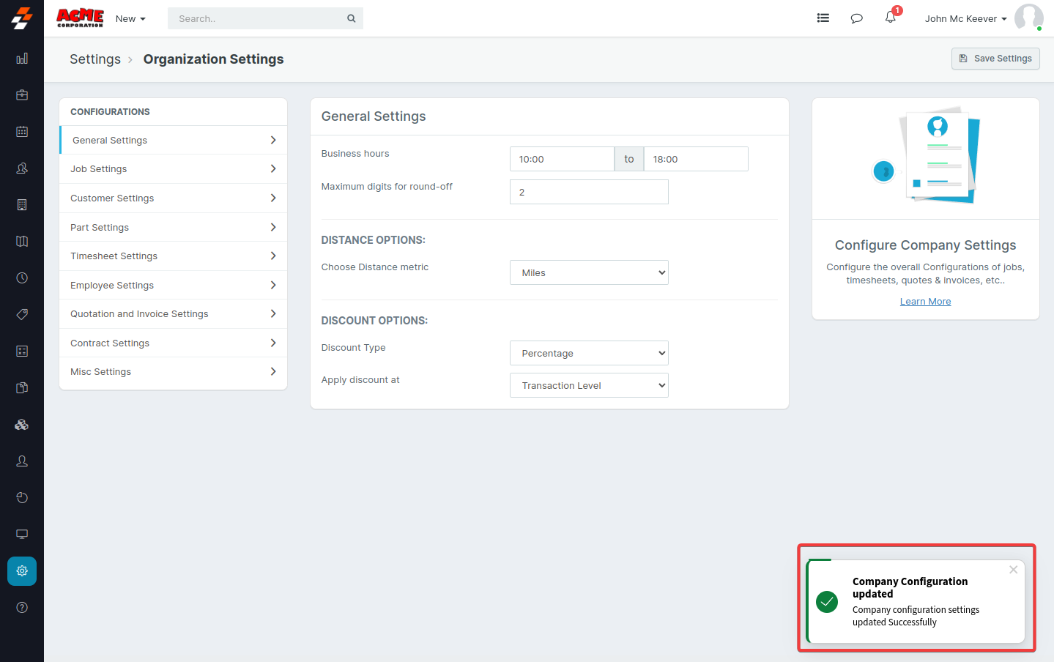Viewport: 1054px width, 662px height.
Task: Click the magnifier icon in search box
Action: [x=352, y=18]
